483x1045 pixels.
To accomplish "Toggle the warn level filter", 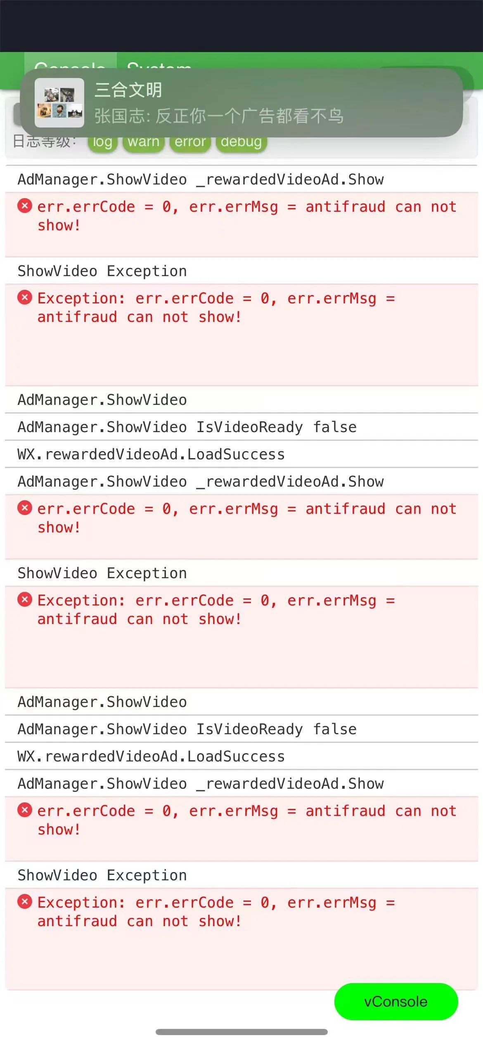I will point(143,142).
